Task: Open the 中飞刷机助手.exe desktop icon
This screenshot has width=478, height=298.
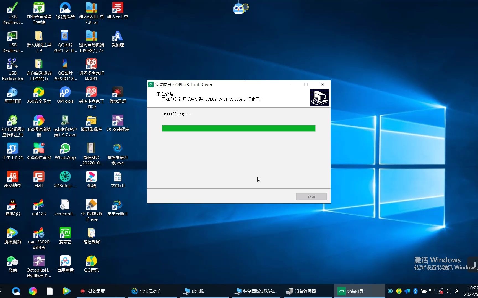Action: pos(91,210)
